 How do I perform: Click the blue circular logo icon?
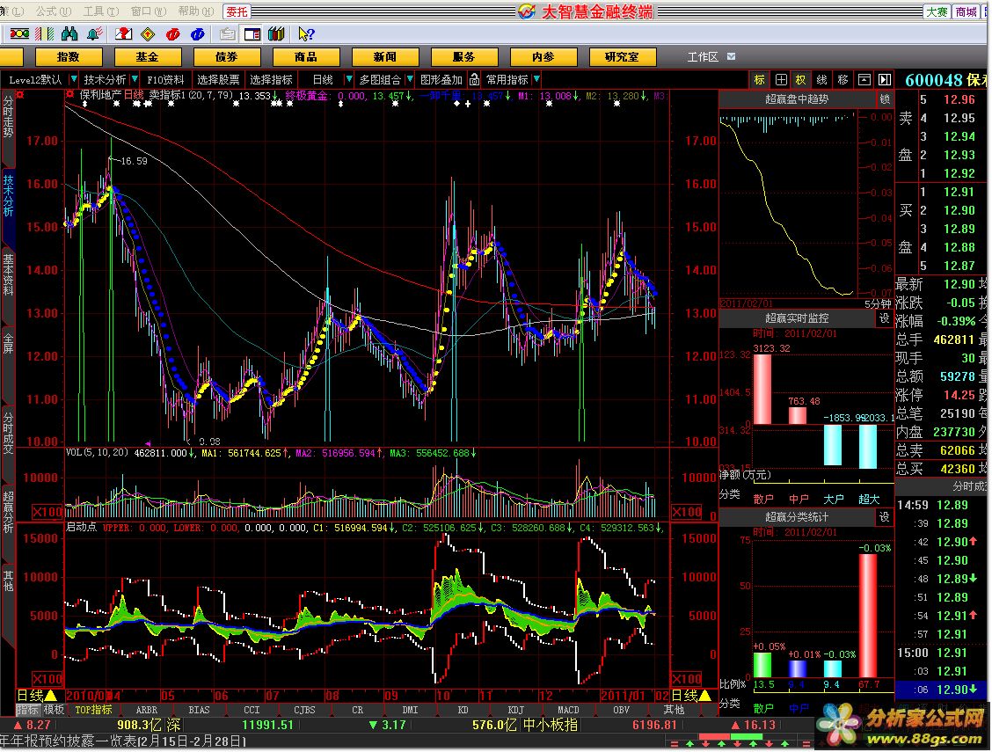tap(197, 34)
